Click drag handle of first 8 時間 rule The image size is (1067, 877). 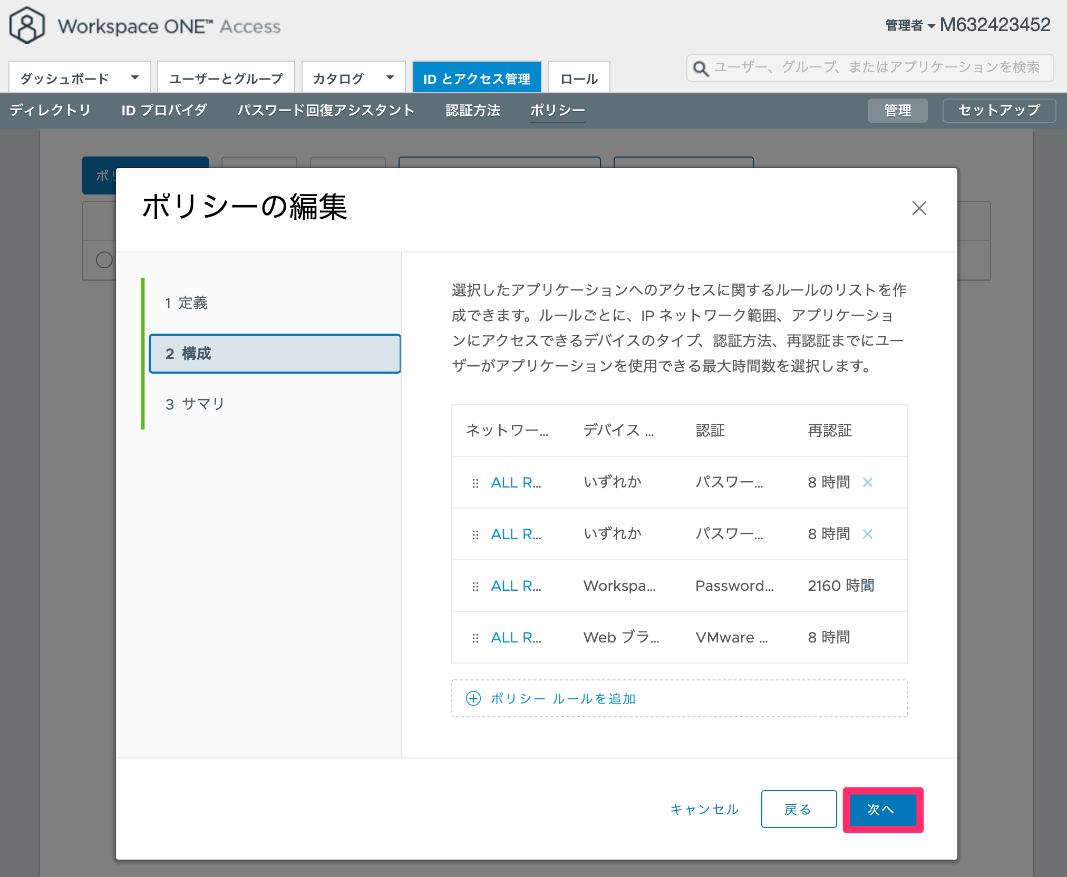[x=475, y=483]
